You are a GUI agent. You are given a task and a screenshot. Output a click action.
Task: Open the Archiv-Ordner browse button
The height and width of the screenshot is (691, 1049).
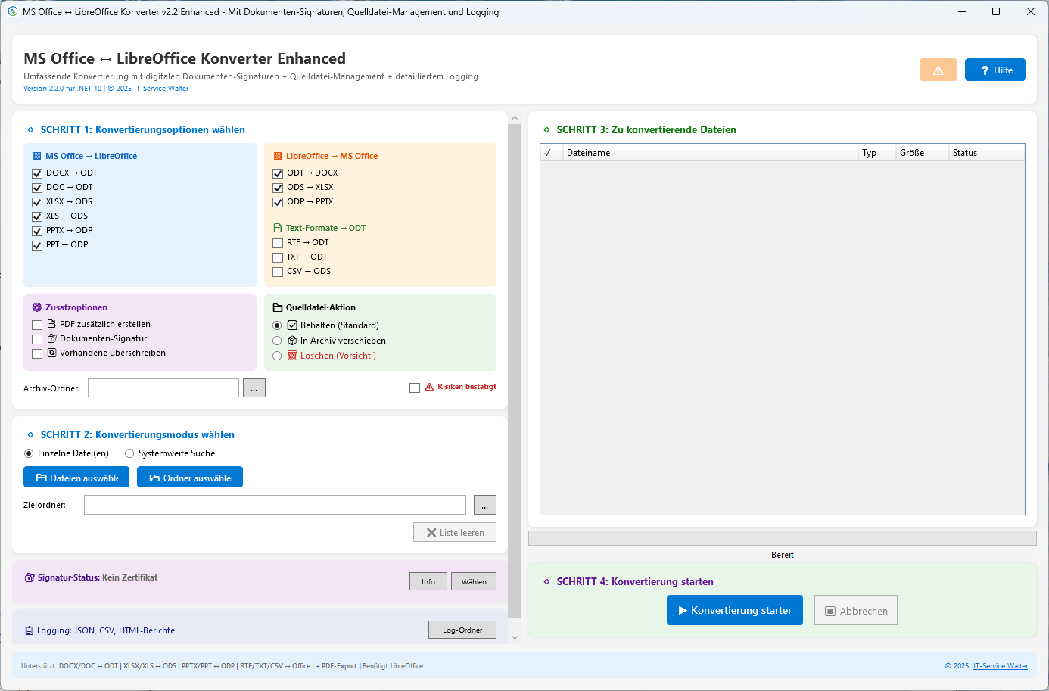tap(254, 388)
